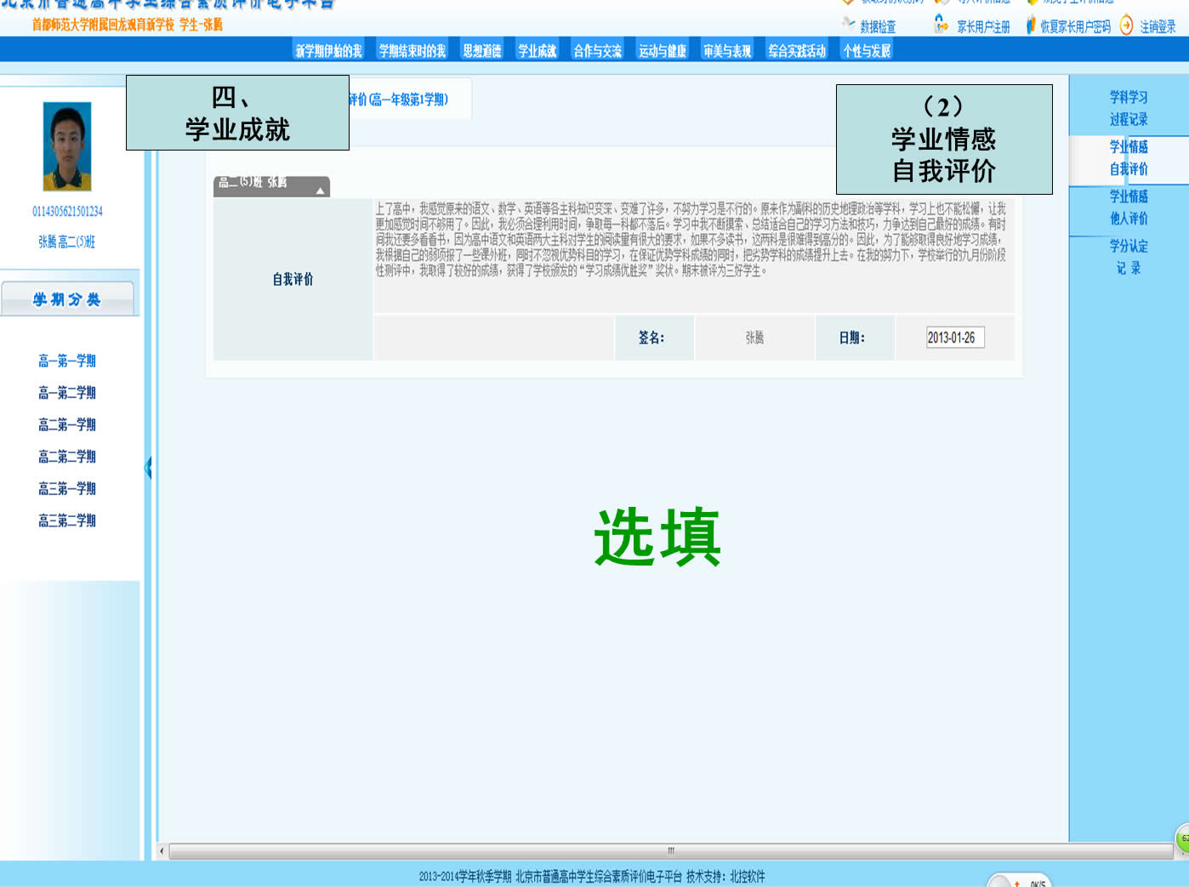Select the 高三第二学期 semester link
This screenshot has height=887, width=1189.
click(x=67, y=520)
